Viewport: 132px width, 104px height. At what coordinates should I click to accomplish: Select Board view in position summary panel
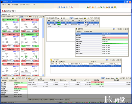pyautogui.click(x=108, y=78)
